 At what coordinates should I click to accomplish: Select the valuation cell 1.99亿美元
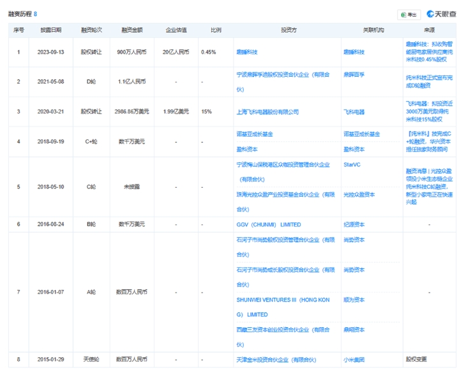point(176,112)
